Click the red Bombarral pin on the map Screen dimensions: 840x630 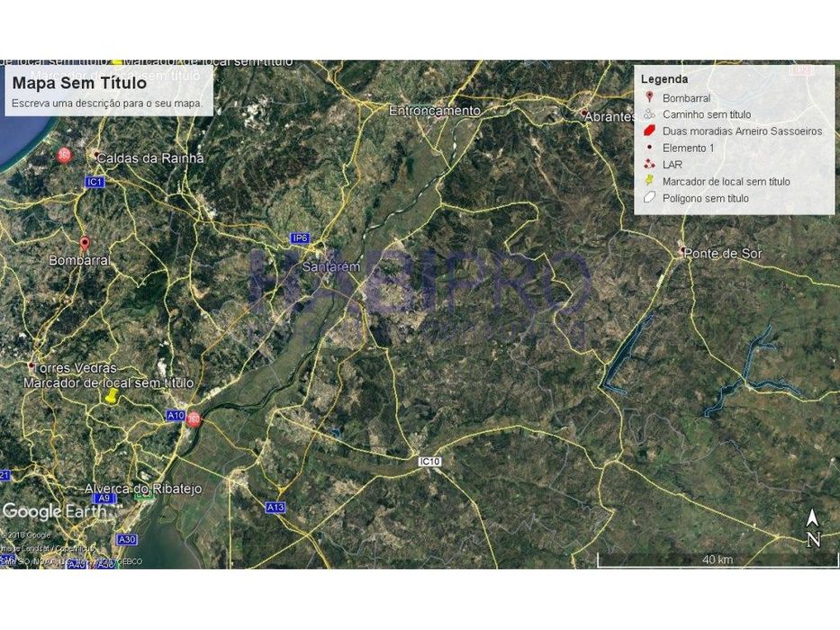[x=84, y=244]
